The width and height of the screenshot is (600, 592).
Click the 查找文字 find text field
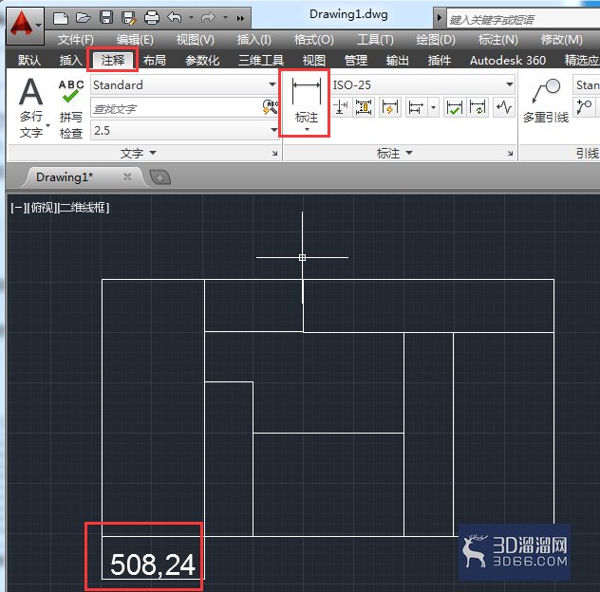coord(176,108)
